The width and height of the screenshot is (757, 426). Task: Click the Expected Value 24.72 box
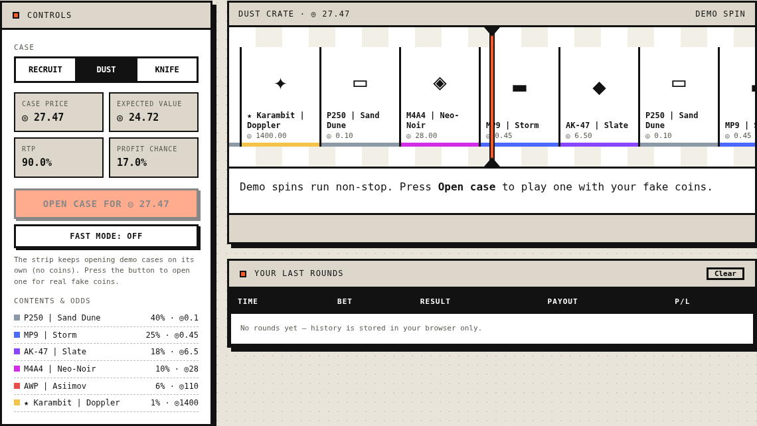153,112
